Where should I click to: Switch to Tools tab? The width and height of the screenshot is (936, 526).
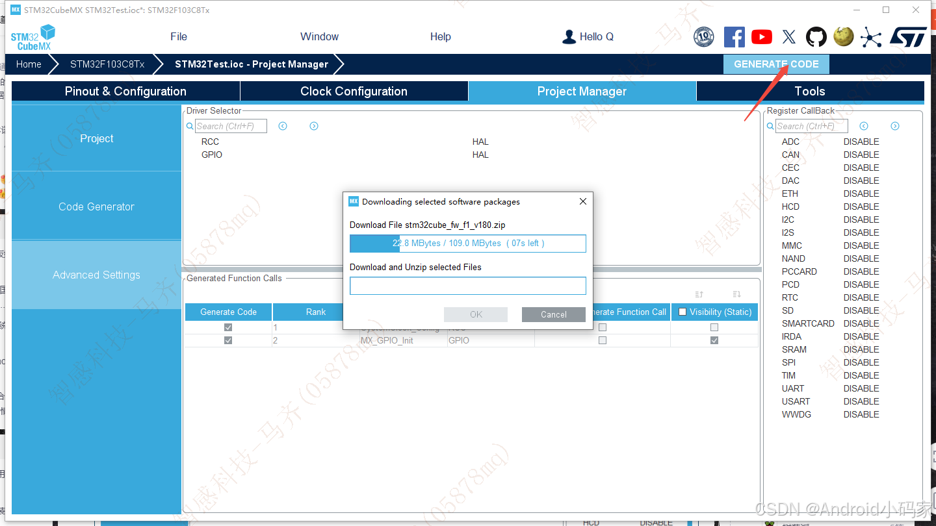pos(810,91)
